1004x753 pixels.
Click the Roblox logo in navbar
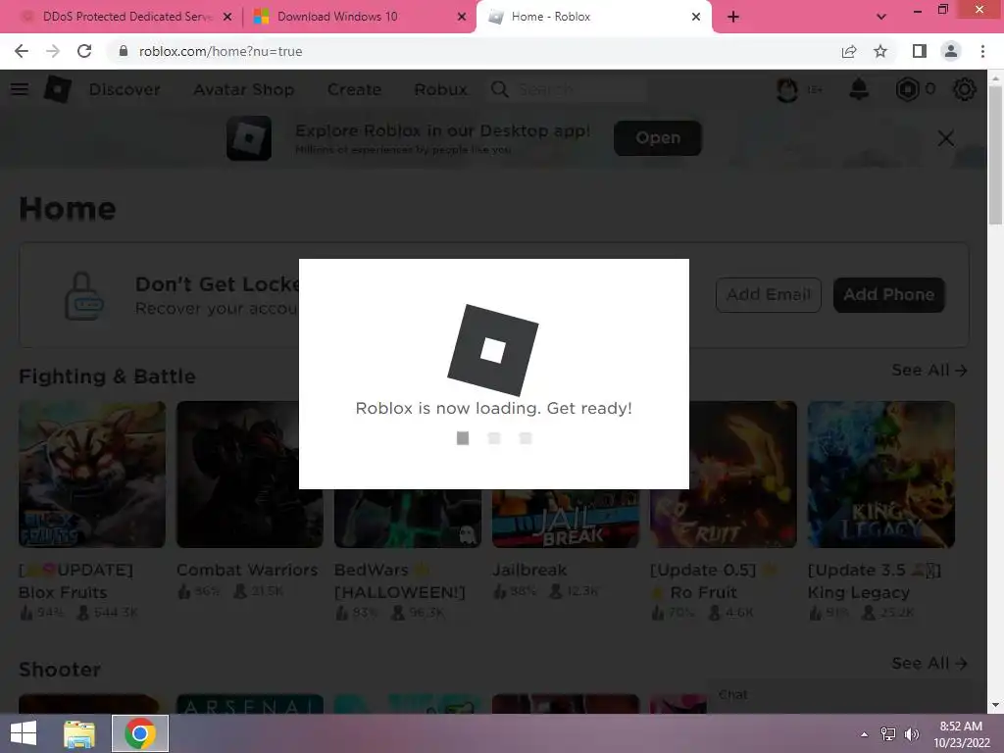[57, 89]
